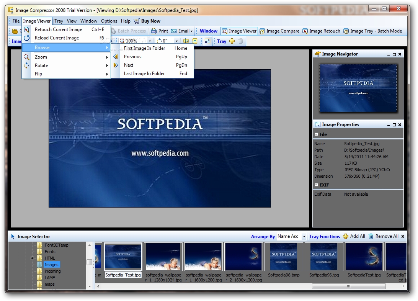This screenshot has height=301, width=418.
Task: Select the Images folder in tree
Action: click(51, 265)
